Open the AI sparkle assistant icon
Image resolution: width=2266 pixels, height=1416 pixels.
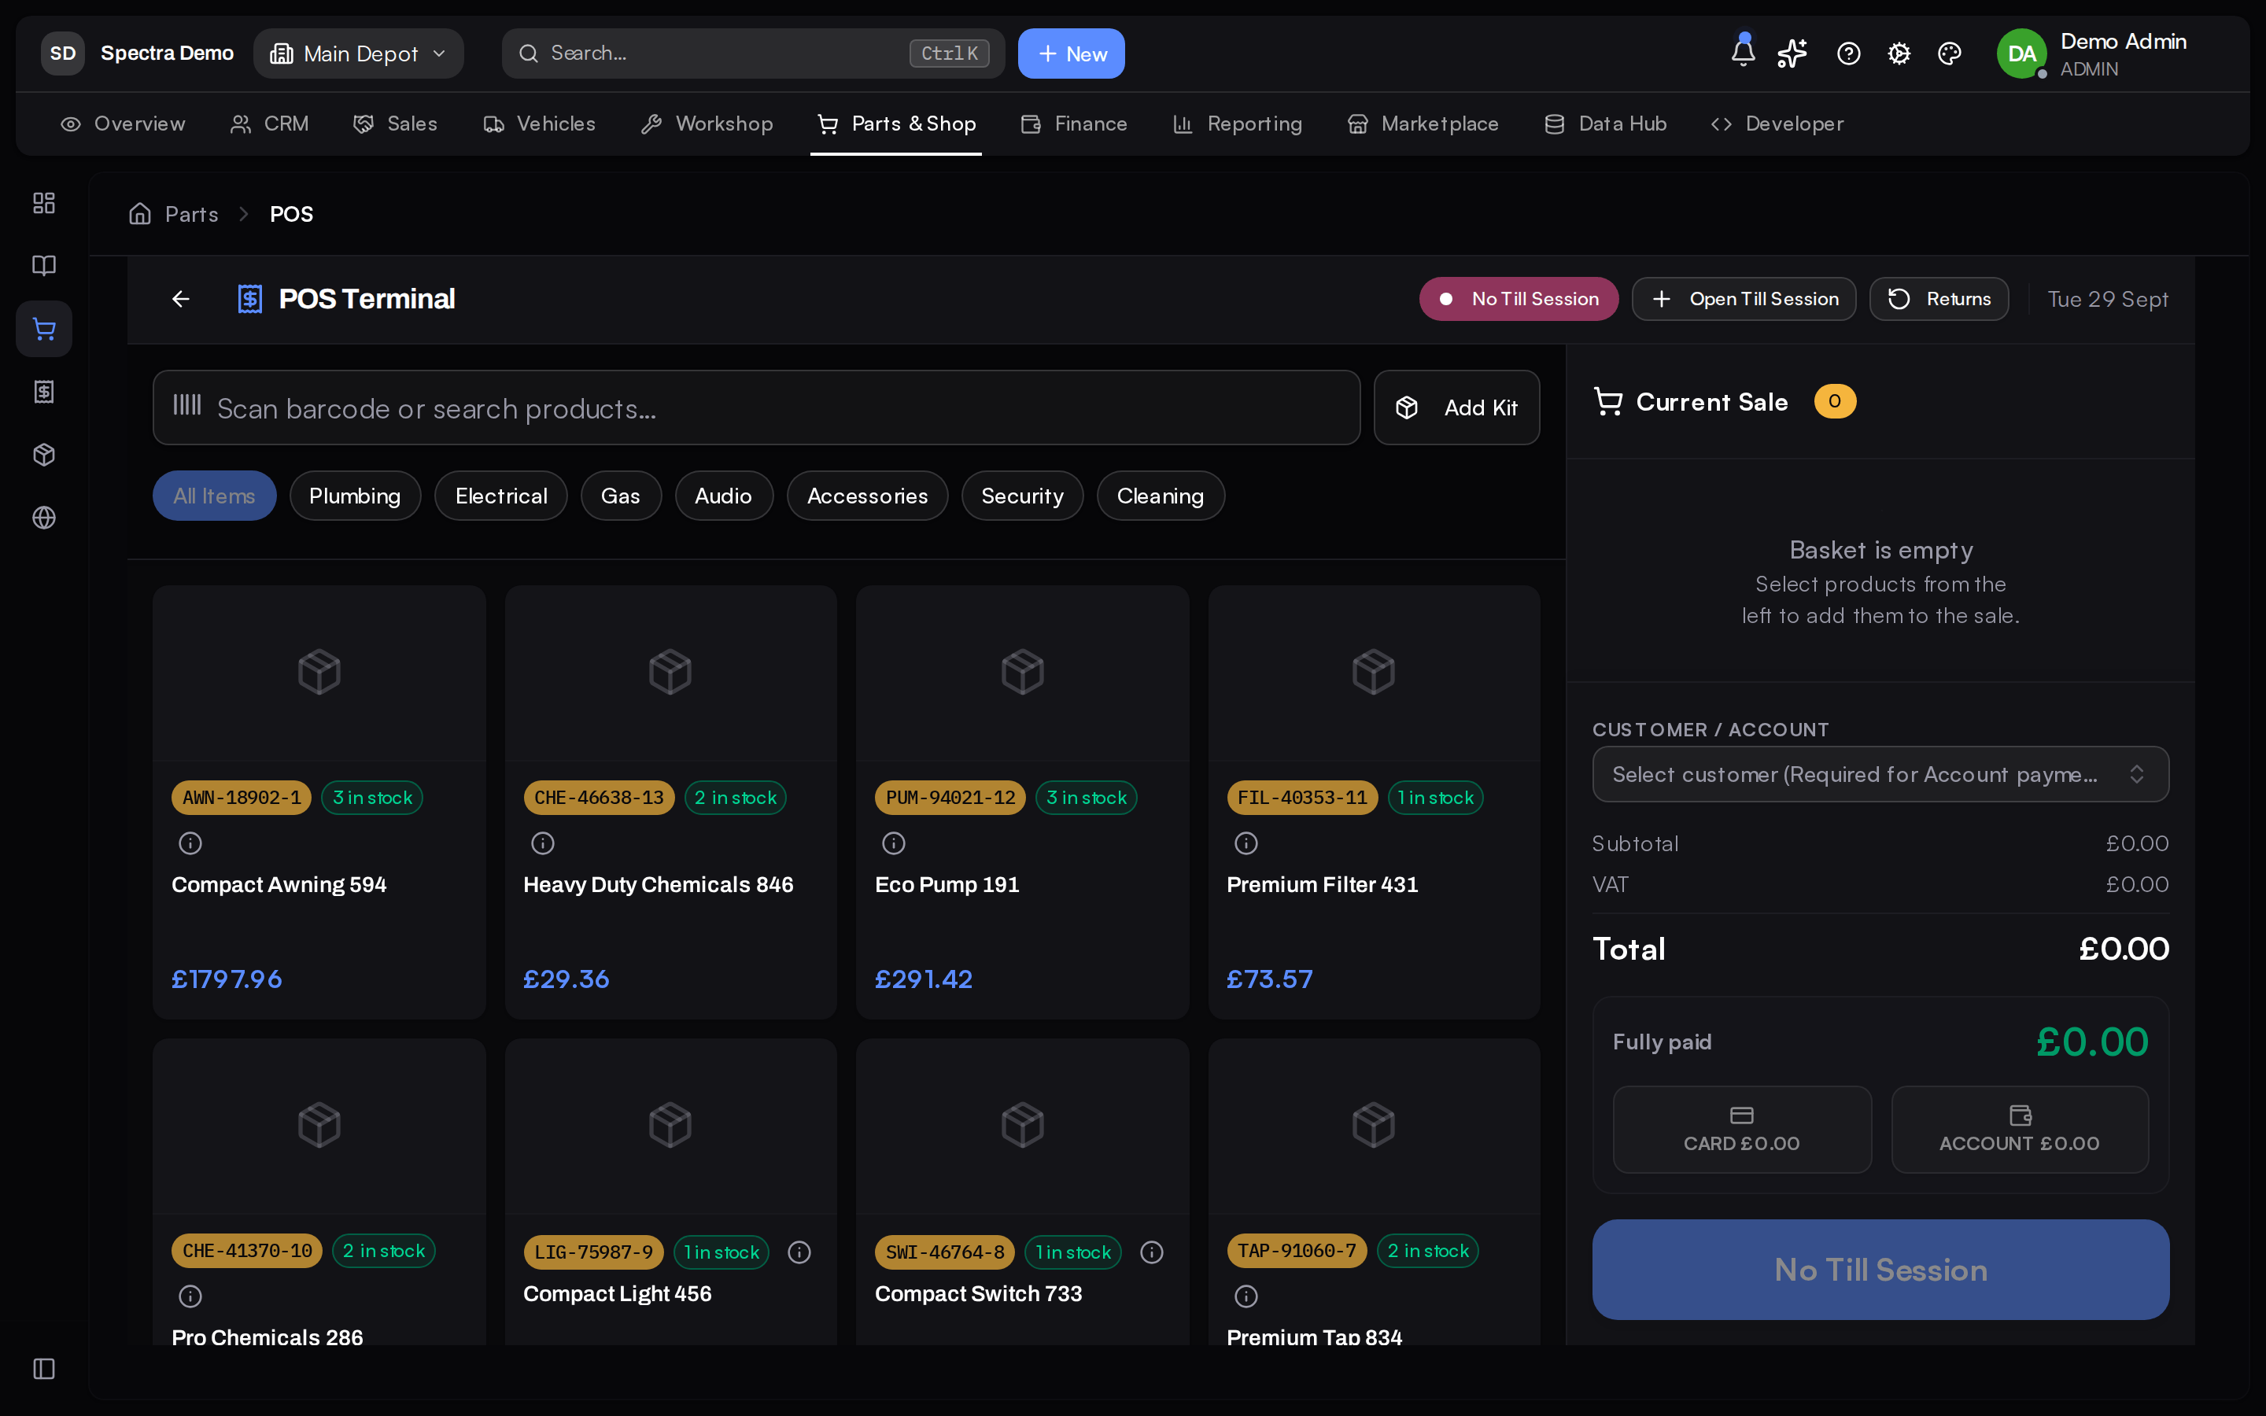(x=1792, y=53)
